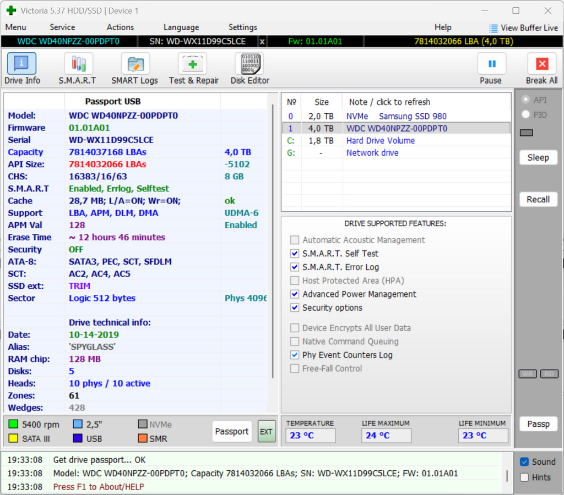Click the x next to serial number
The image size is (564, 495).
[x=262, y=42]
